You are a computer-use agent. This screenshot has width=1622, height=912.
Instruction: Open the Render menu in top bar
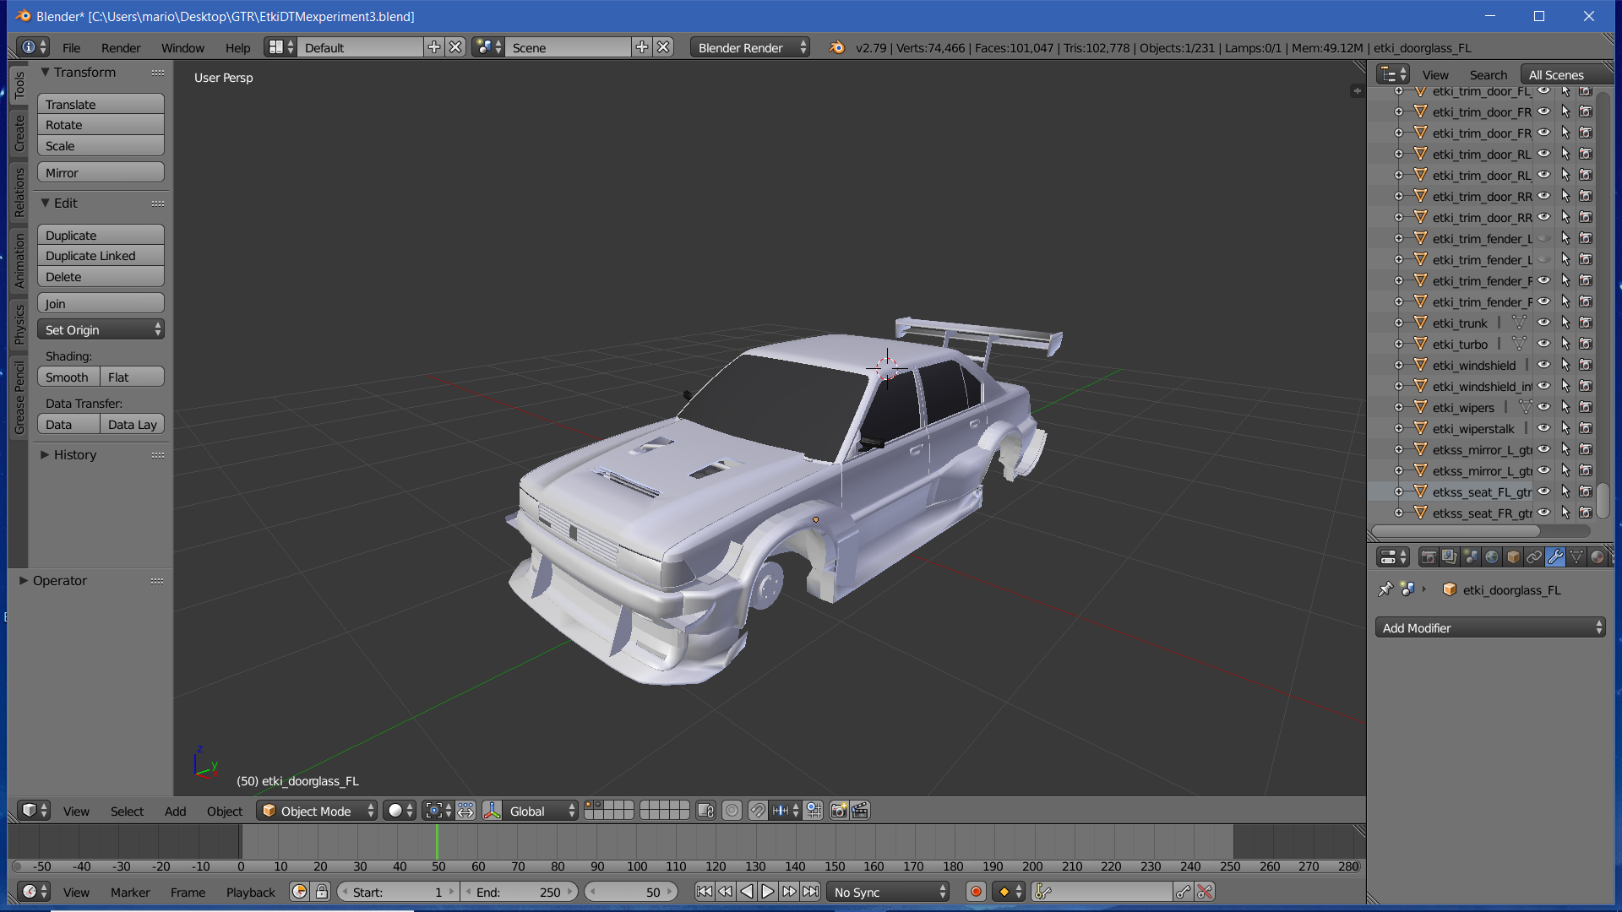click(121, 48)
